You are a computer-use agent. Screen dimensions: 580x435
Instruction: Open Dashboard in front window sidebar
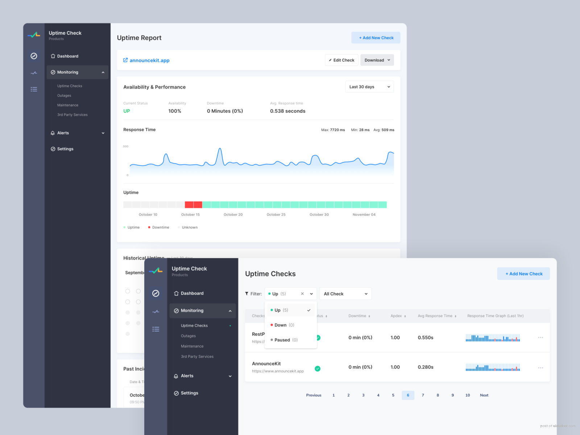(189, 293)
